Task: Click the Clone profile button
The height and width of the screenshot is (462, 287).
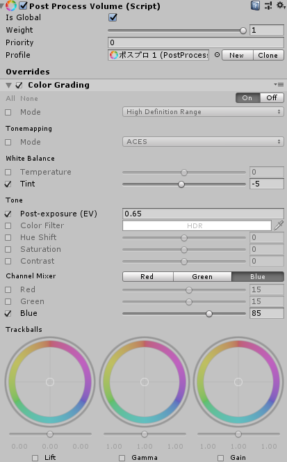Action: 268,55
